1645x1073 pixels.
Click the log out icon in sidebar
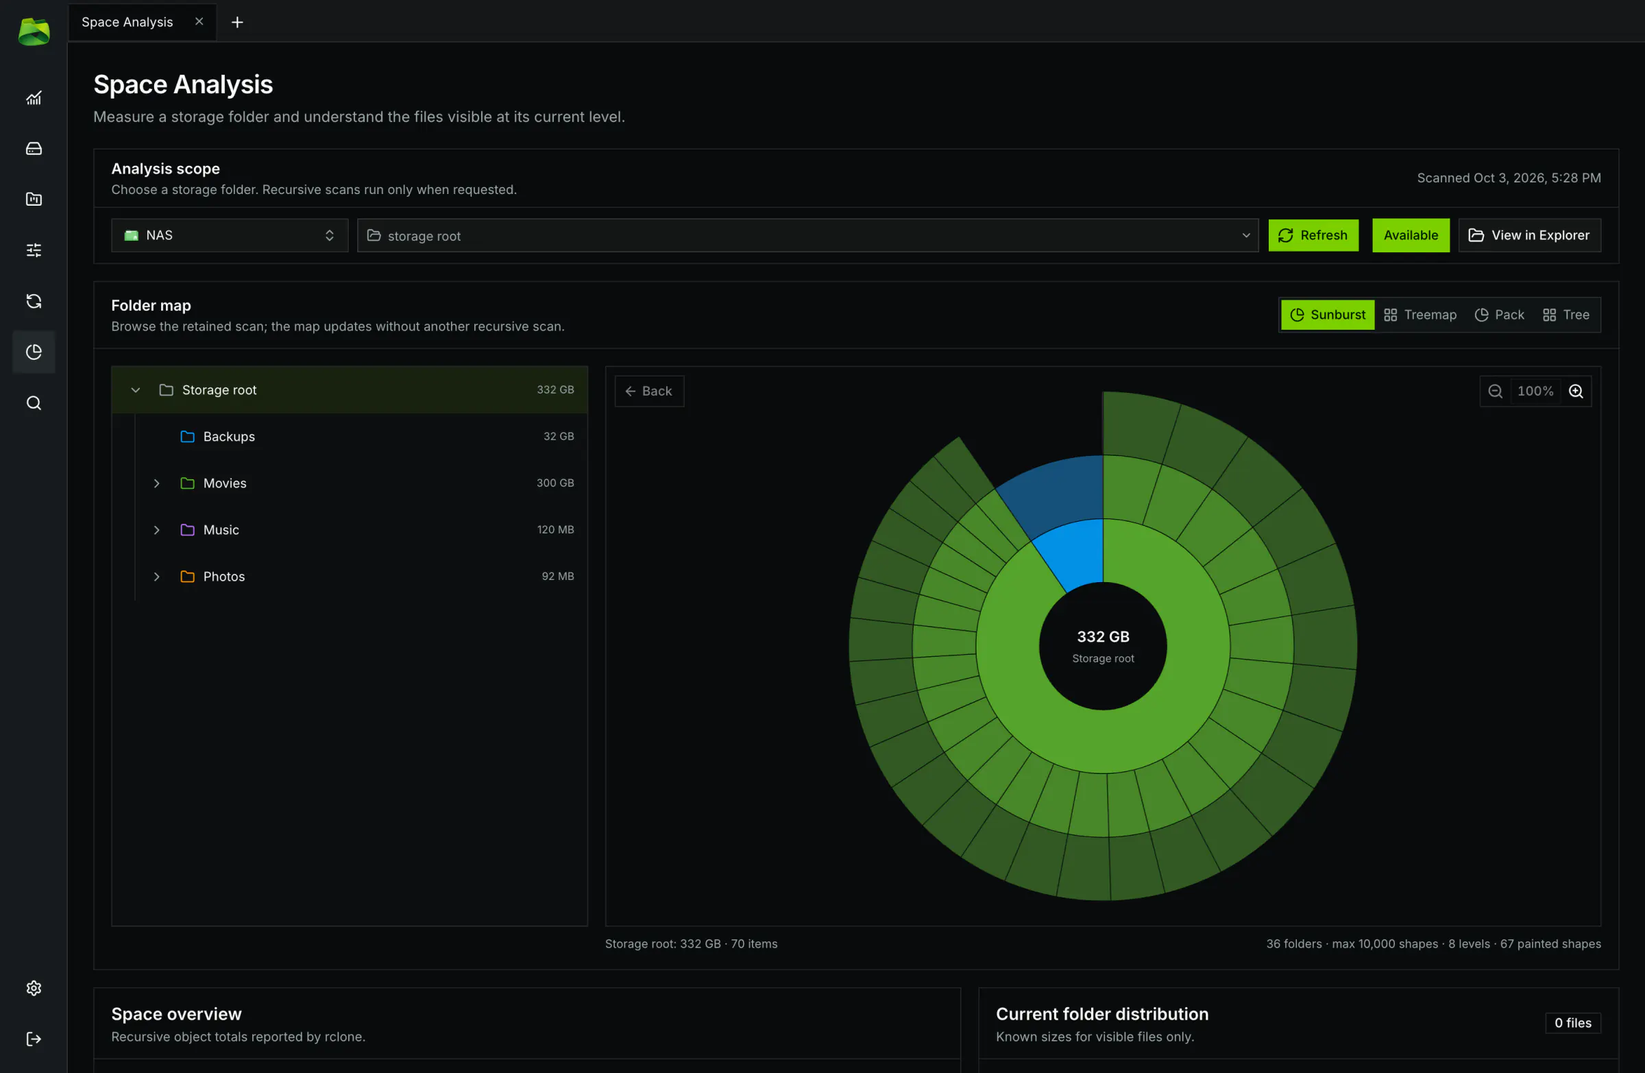(33, 1039)
